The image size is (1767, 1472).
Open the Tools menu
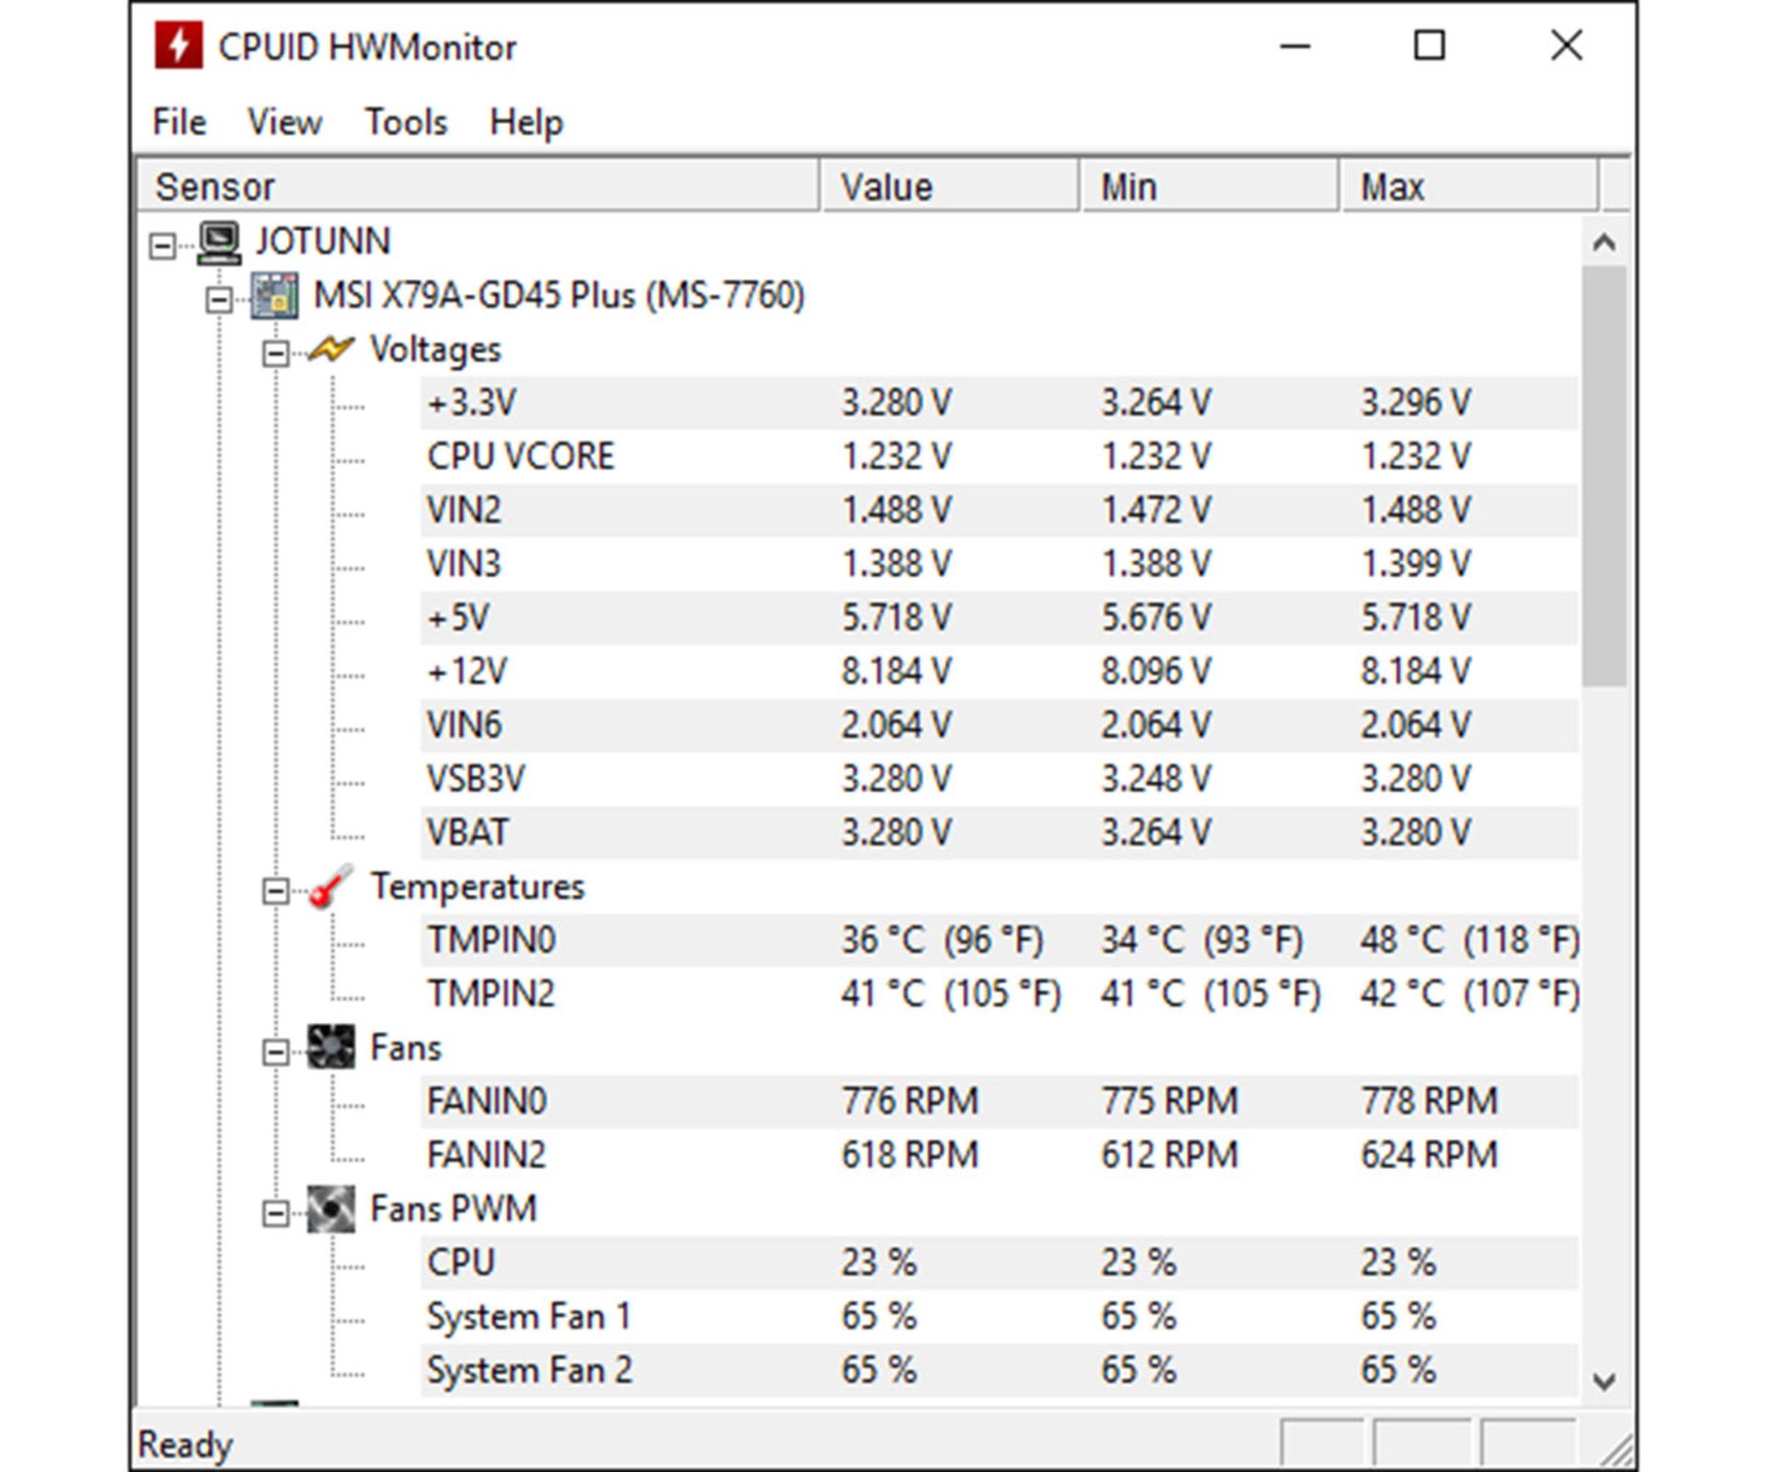pos(405,121)
